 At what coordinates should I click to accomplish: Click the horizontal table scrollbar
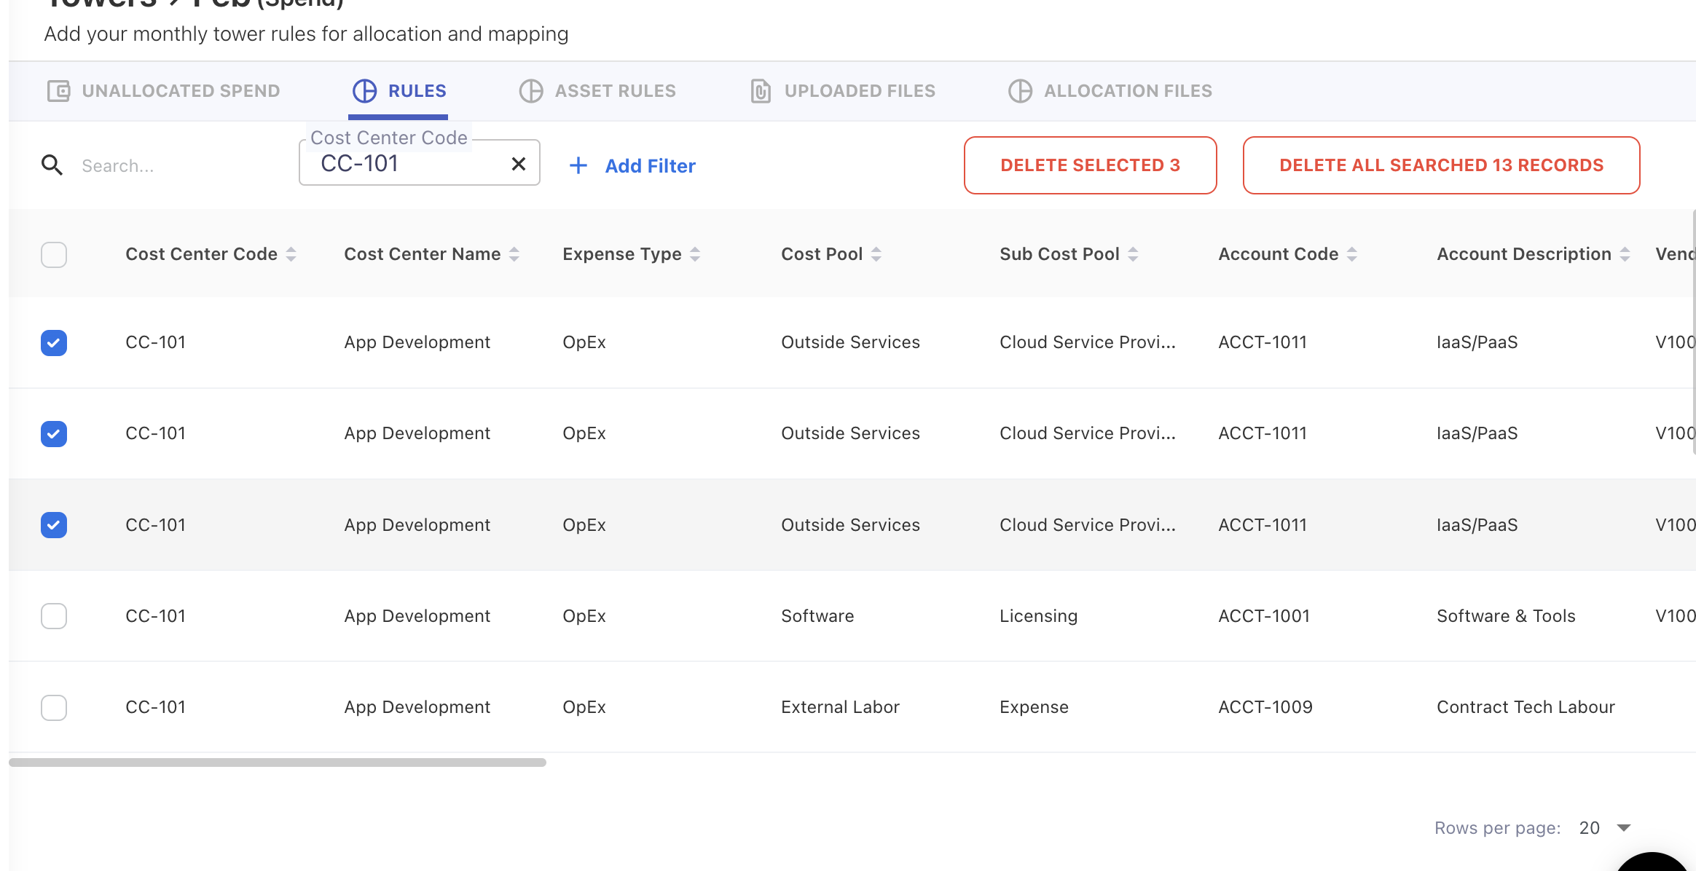277,762
